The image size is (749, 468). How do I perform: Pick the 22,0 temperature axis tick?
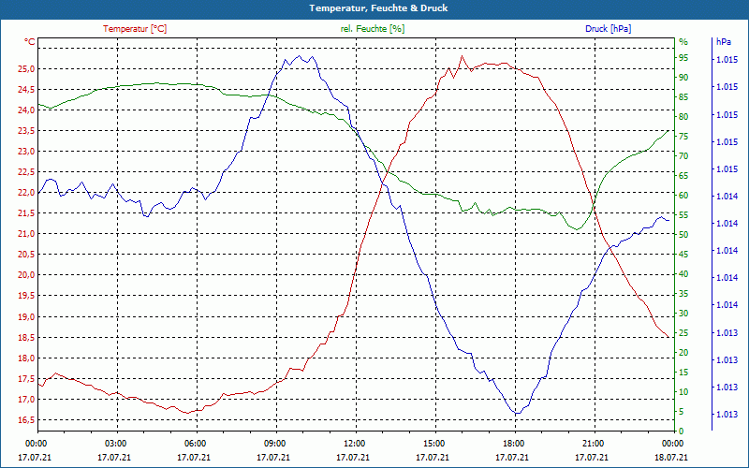[x=26, y=193]
